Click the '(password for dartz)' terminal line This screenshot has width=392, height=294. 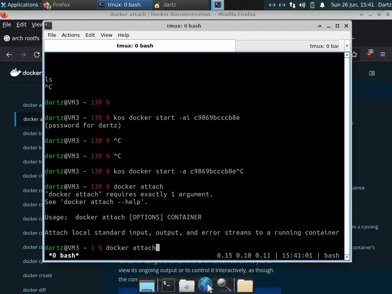[83, 125]
